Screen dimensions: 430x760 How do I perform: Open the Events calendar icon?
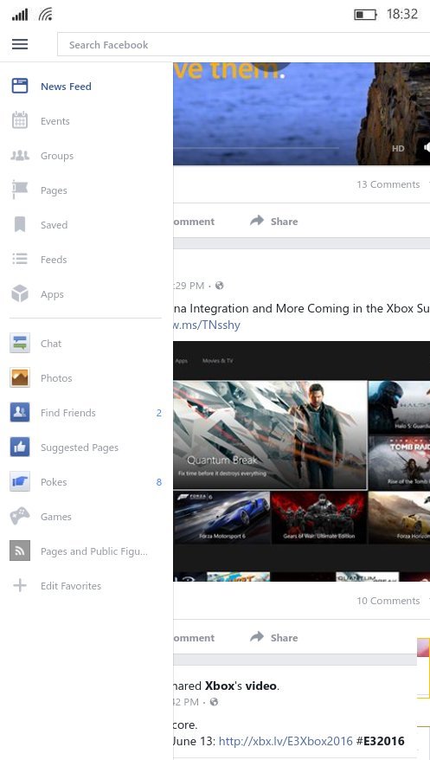pyautogui.click(x=20, y=120)
